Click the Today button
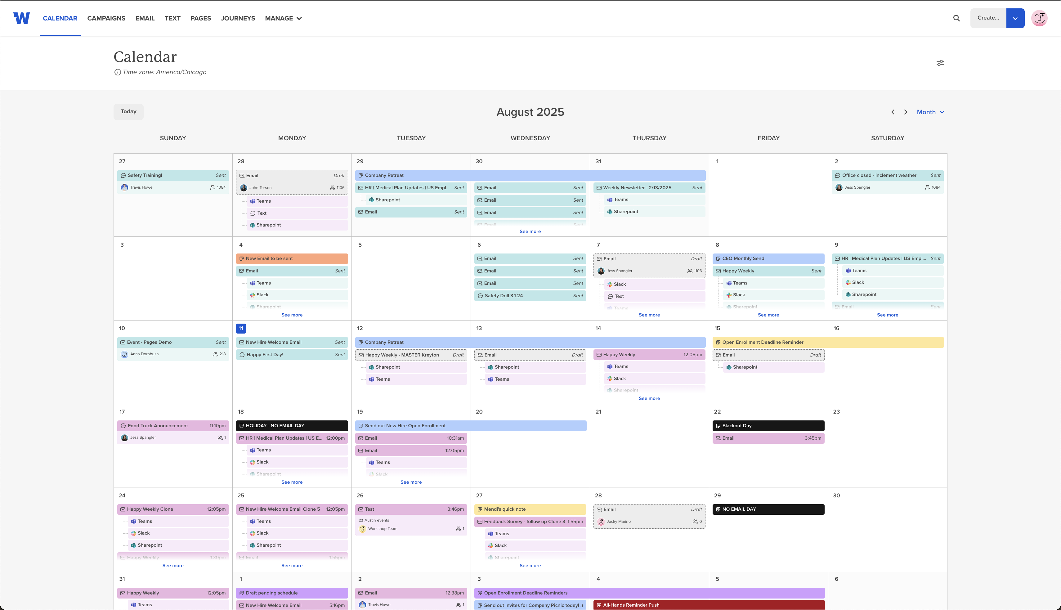 [129, 112]
